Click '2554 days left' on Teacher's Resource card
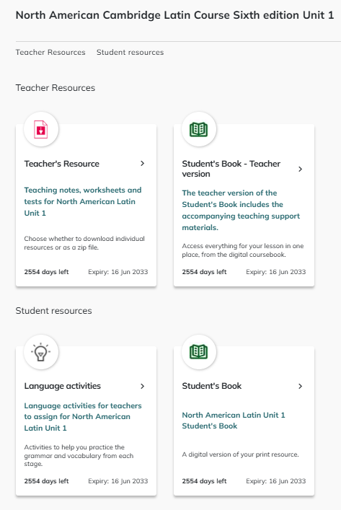 point(46,272)
